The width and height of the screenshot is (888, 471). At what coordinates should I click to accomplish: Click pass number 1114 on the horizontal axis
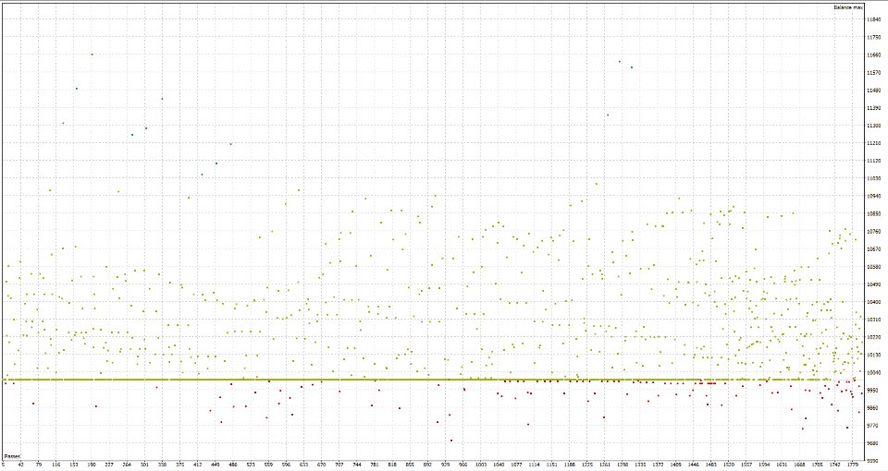click(x=534, y=465)
